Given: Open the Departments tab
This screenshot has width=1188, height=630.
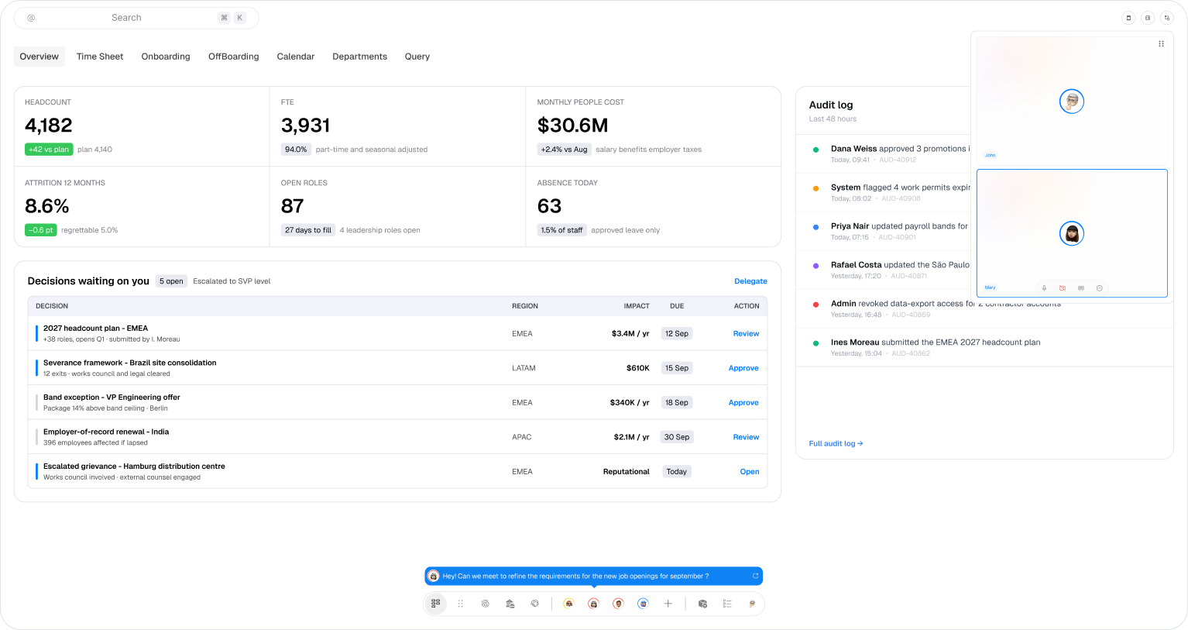Looking at the screenshot, I should pyautogui.click(x=360, y=57).
